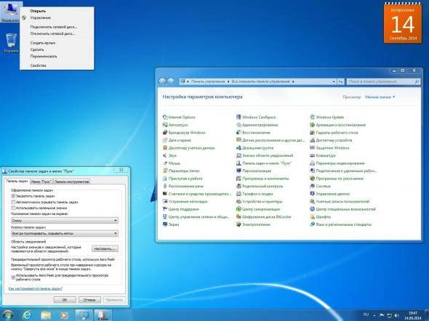The height and width of the screenshot is (321, 429).
Task: Switch to the 'Меню "Пуск"' tab
Action: tap(41, 182)
